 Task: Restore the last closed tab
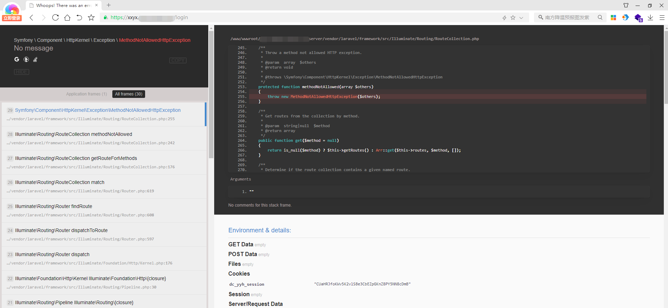(79, 17)
